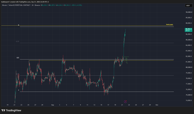Click the low value L86,454.2

[60, 5]
